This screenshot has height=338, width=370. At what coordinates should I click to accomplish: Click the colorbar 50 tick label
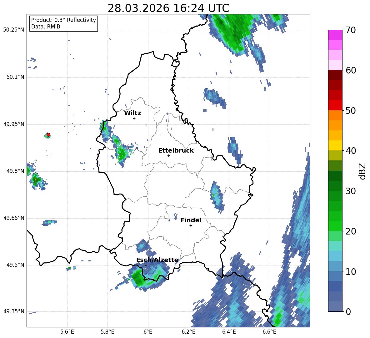tap(351, 111)
